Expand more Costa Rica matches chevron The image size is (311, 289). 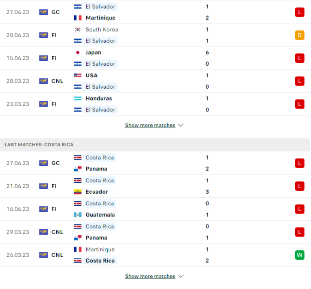click(x=181, y=276)
